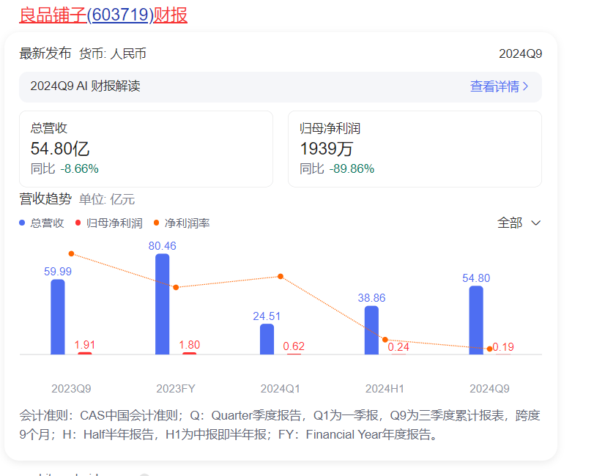Click the 0.24 net profit value for 2024H1
Viewport: 605px width, 476px height.
pyautogui.click(x=398, y=347)
